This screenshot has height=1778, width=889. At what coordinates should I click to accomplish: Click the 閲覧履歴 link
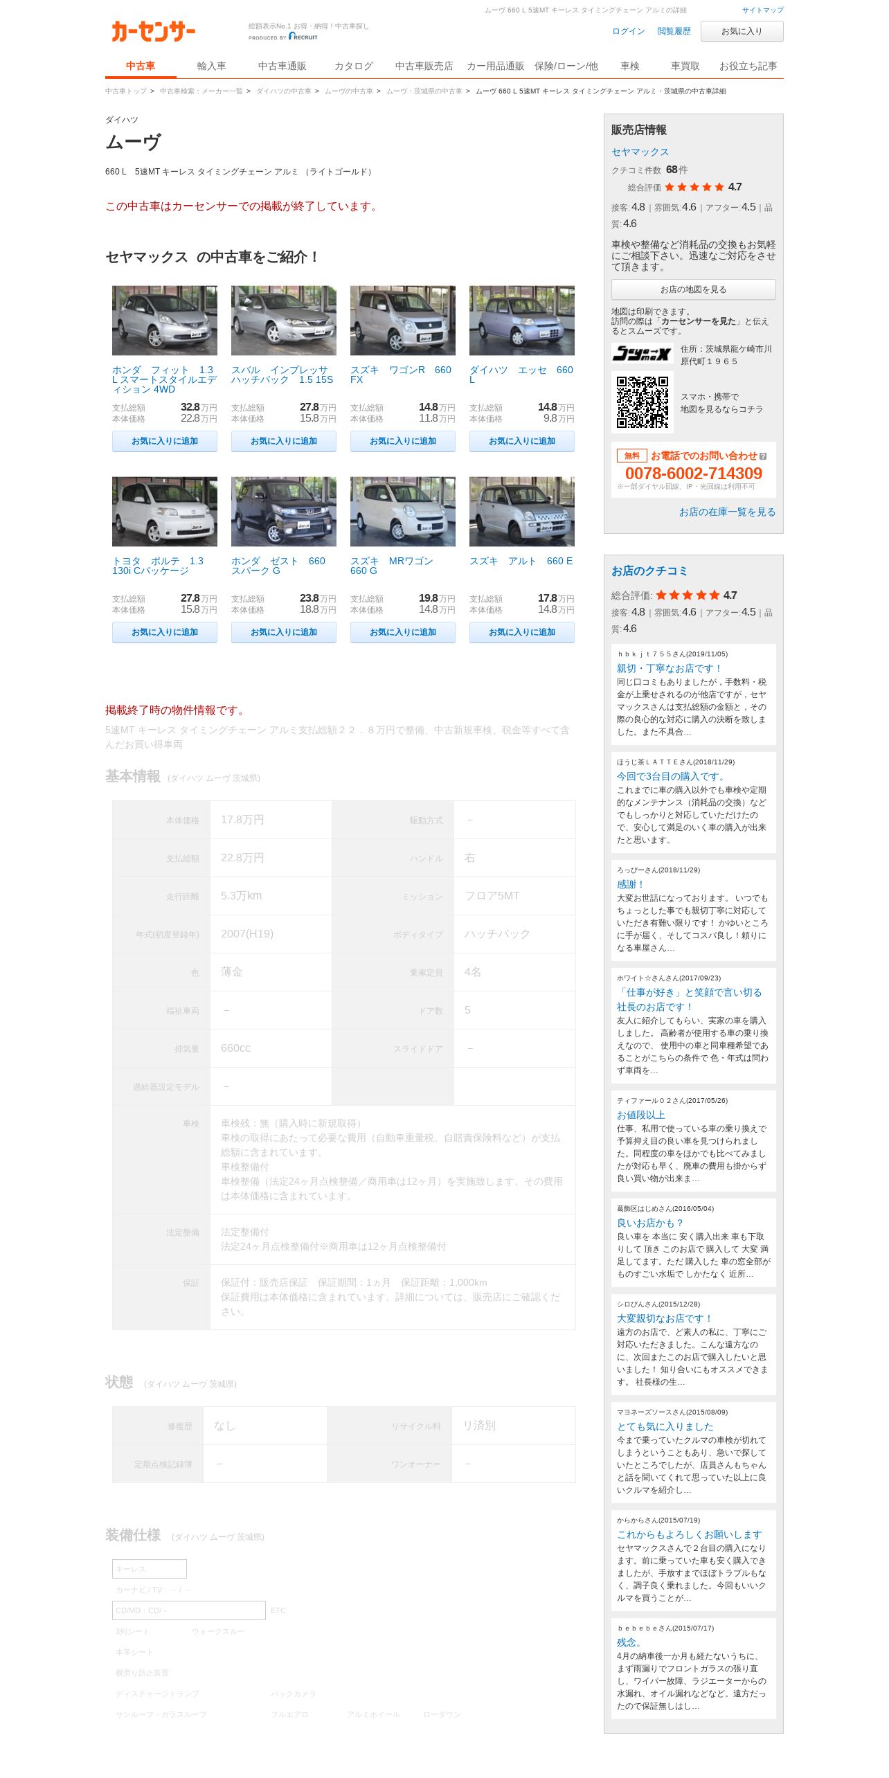(674, 31)
